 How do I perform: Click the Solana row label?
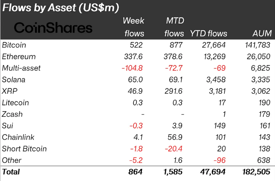coord(14,80)
